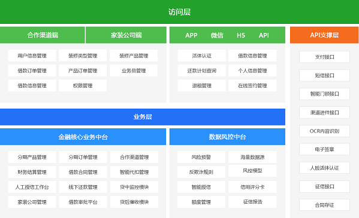This screenshot has width=359, height=218.
Task: Click 借款信息管理 beside 权限管理
Action: (32, 85)
